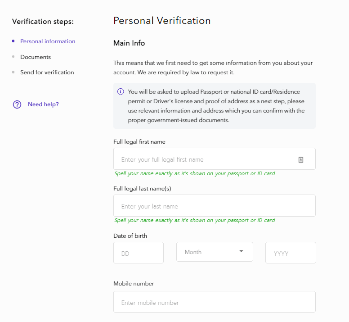Click the bullet beside Send for verification
The width and height of the screenshot is (349, 322).
(x=13, y=72)
